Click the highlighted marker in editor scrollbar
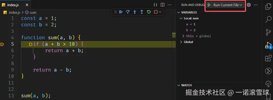The height and width of the screenshot is (100, 273). (174, 35)
